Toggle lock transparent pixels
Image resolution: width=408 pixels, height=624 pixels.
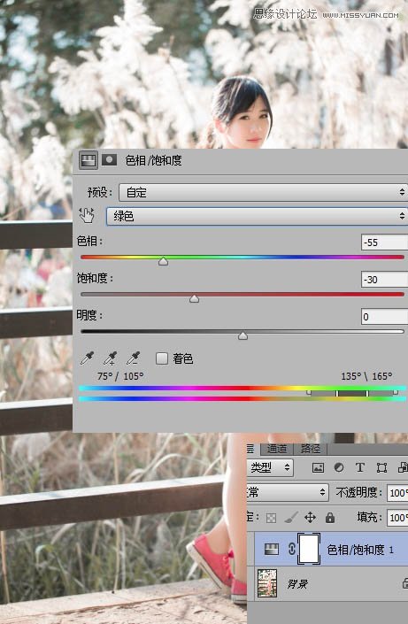(x=271, y=518)
